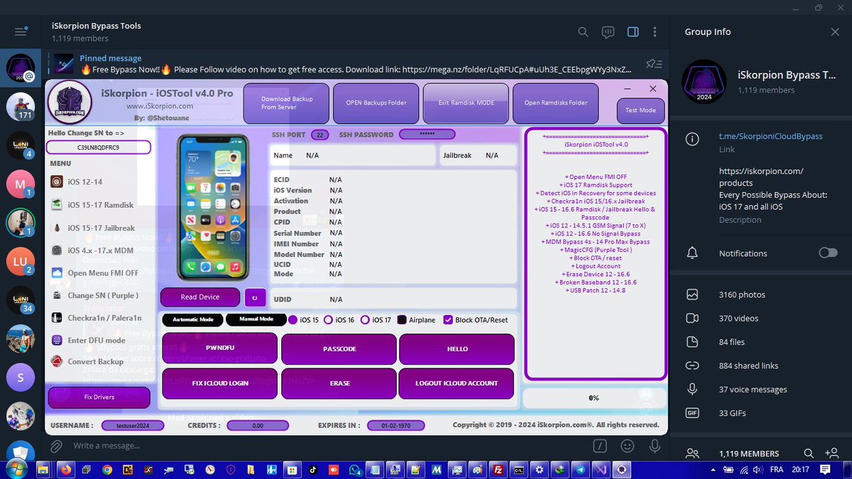852x479 pixels.
Task: Click the microphone voice message icon
Action: point(654,446)
